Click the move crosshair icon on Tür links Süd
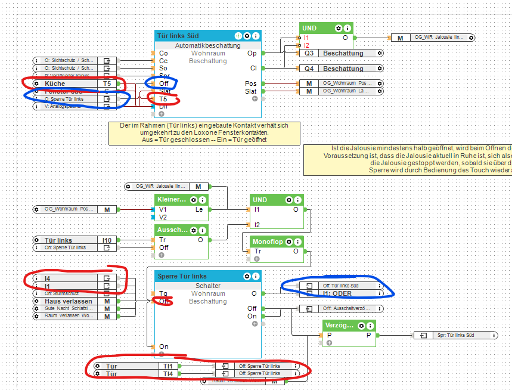Screen dimensions: 512x390 tap(238, 36)
